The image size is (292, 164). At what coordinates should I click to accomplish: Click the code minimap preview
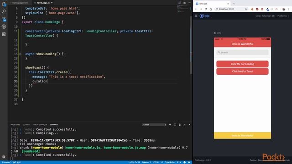(183, 9)
